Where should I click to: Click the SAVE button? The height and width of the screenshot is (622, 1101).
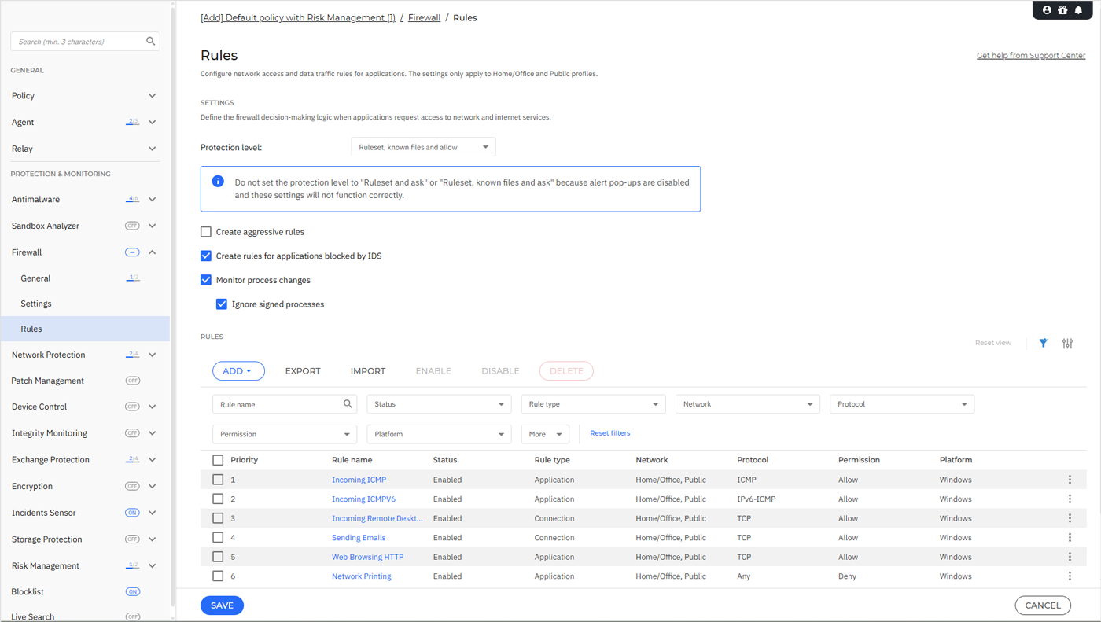(222, 605)
